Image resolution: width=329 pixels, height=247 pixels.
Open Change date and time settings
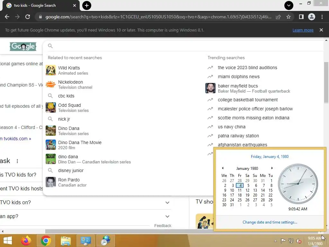click(270, 222)
